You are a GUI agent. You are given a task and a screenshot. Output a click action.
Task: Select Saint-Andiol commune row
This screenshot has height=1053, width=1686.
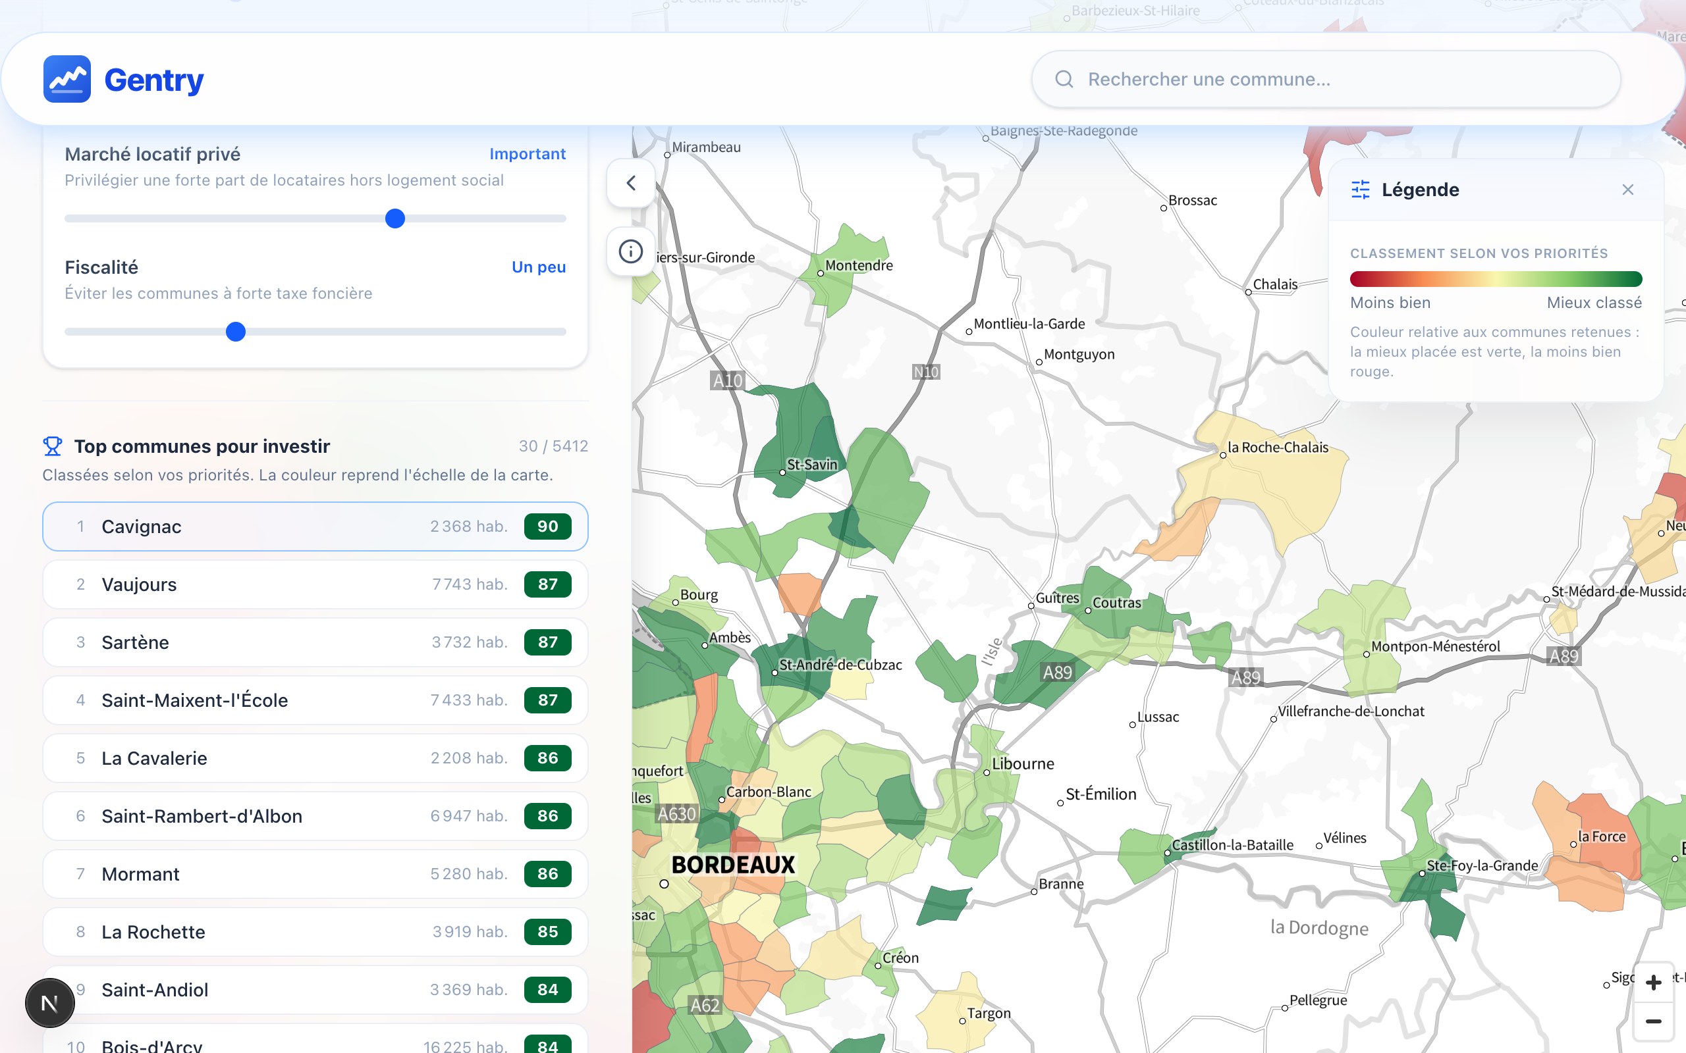coord(315,990)
